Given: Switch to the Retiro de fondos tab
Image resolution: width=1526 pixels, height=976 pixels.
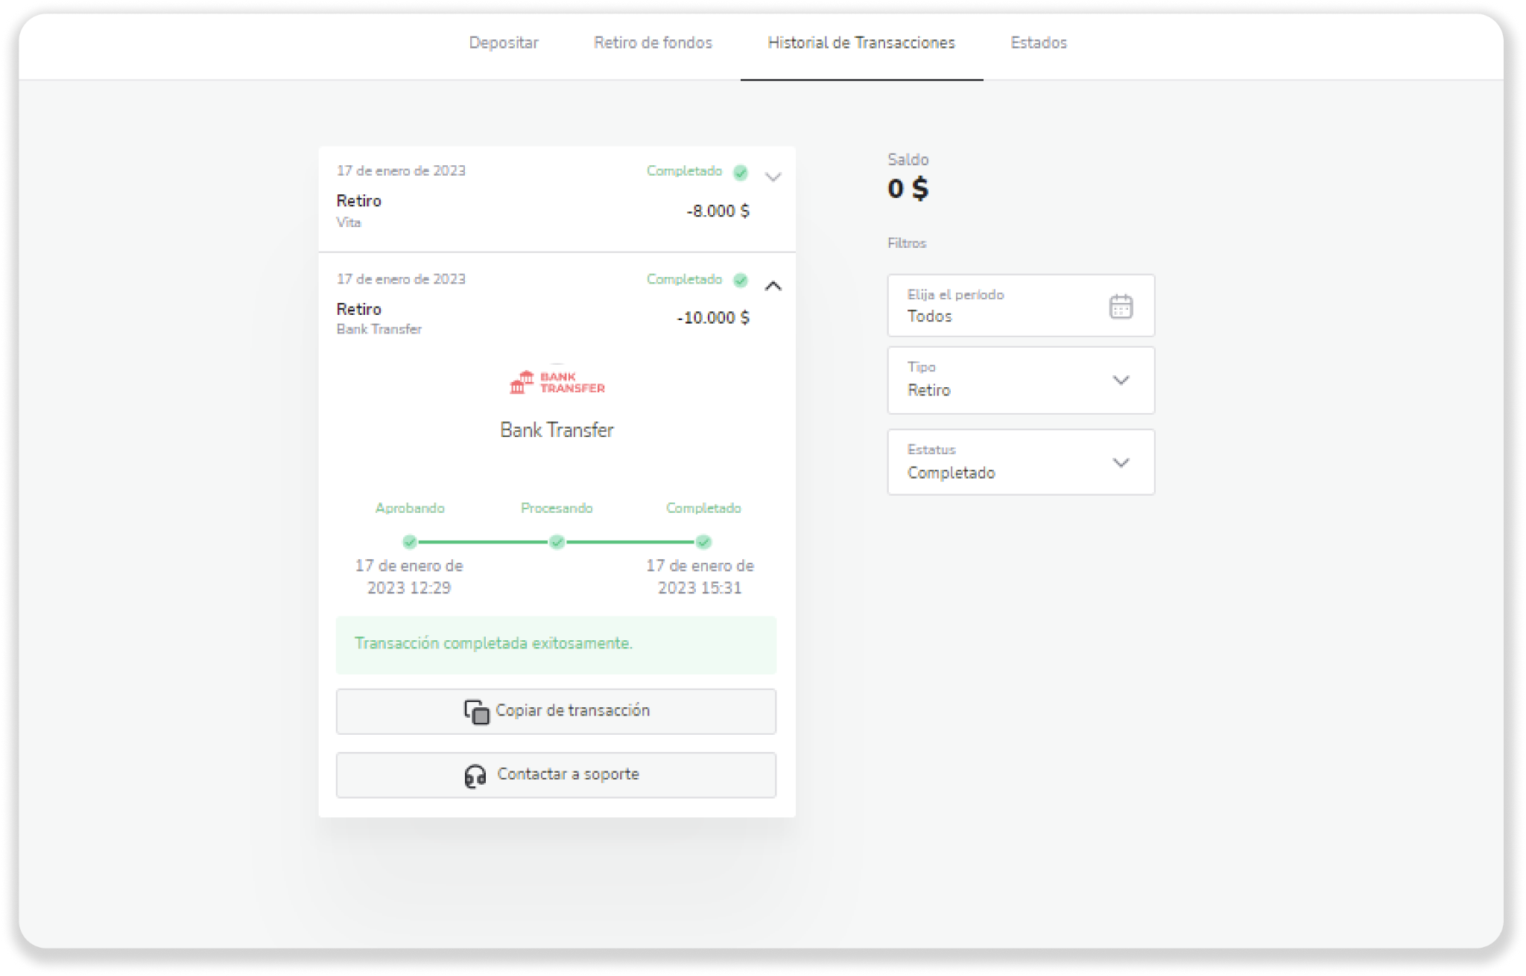Looking at the screenshot, I should [x=653, y=43].
